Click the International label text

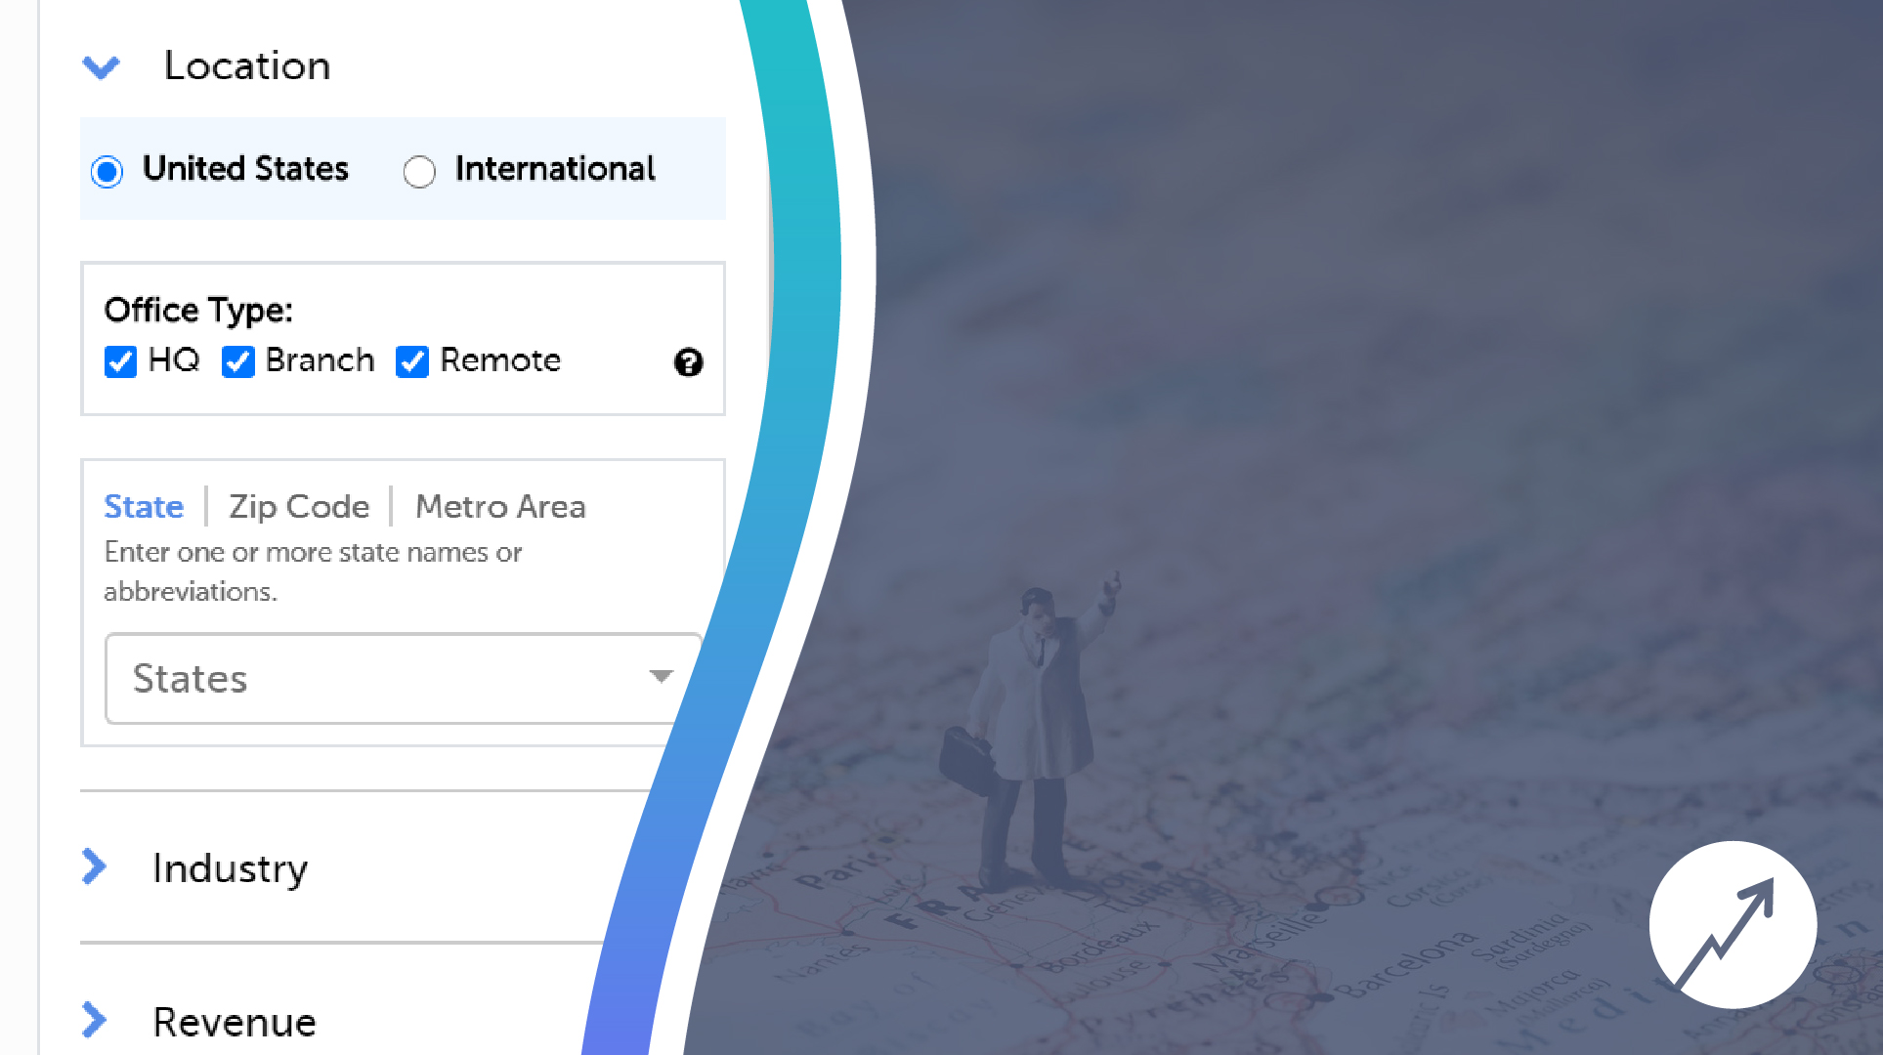pyautogui.click(x=555, y=169)
